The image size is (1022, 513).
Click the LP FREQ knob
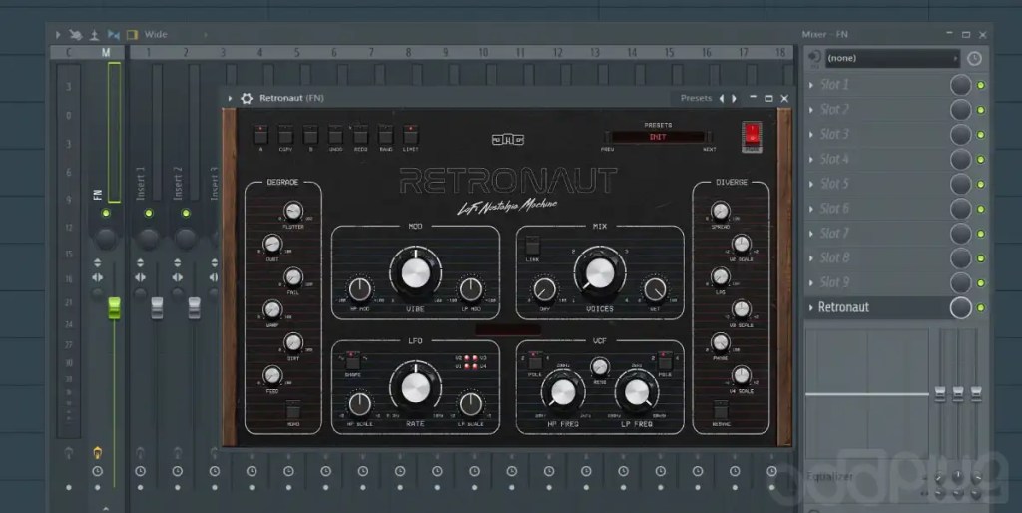point(637,392)
